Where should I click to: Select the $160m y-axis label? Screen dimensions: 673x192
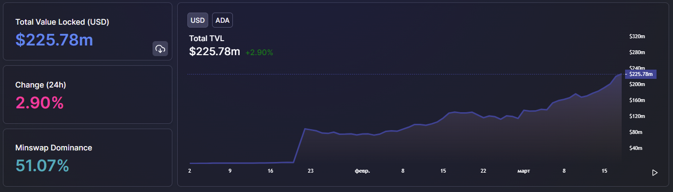tap(637, 100)
